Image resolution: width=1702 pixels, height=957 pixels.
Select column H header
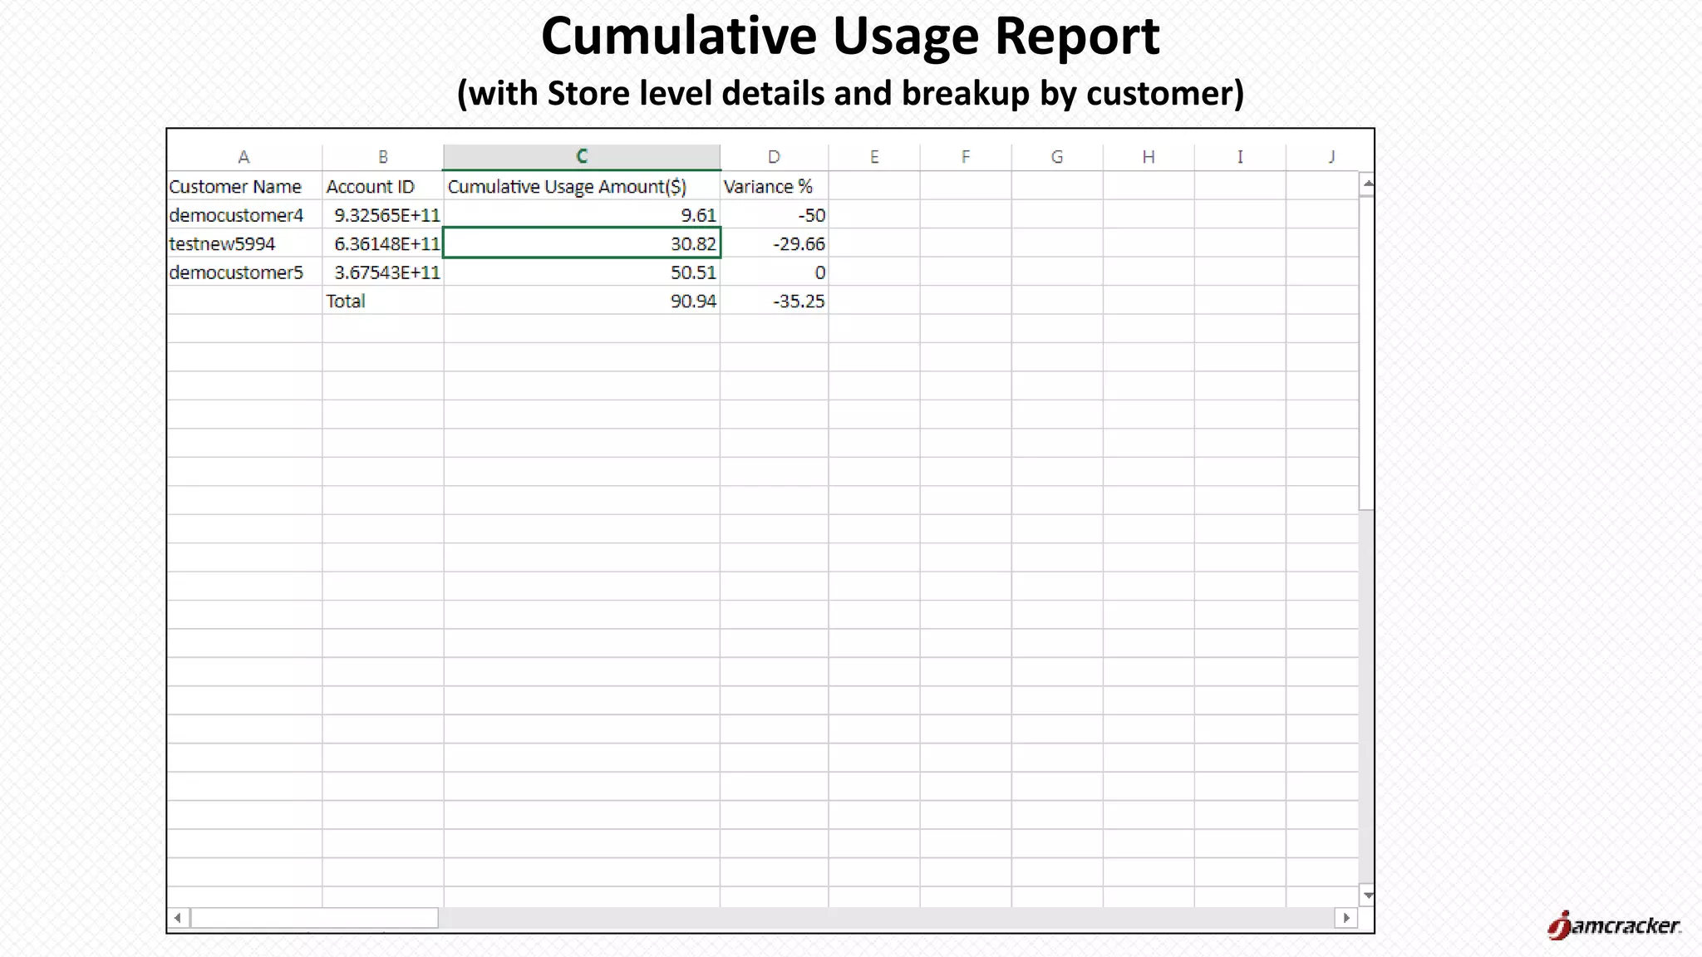(x=1149, y=157)
